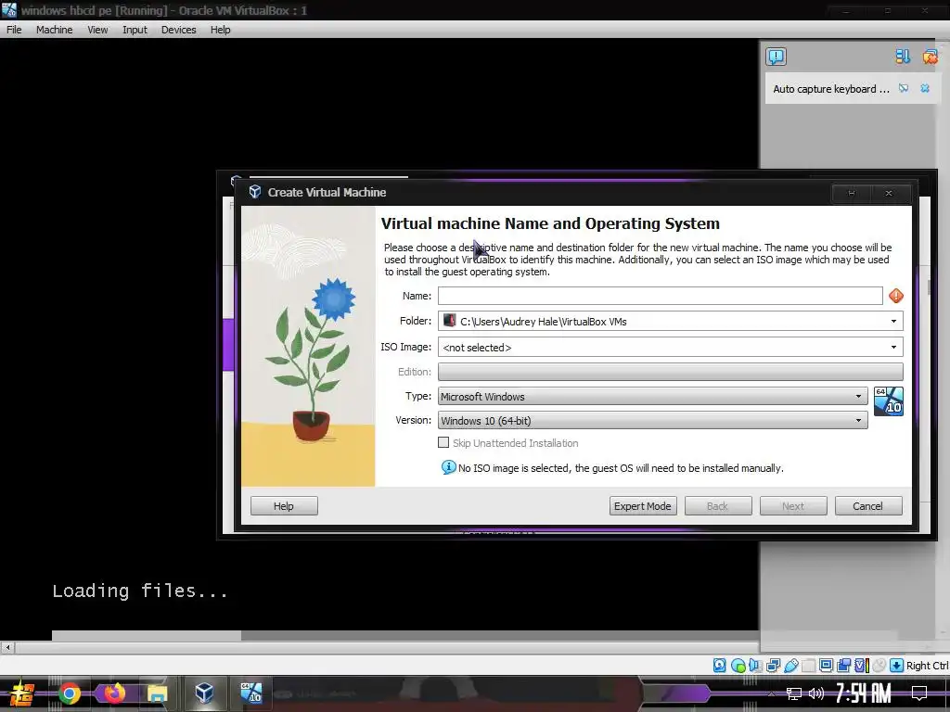Click the Windows 10 64-bit OS type icon
Image resolution: width=950 pixels, height=712 pixels.
[888, 401]
